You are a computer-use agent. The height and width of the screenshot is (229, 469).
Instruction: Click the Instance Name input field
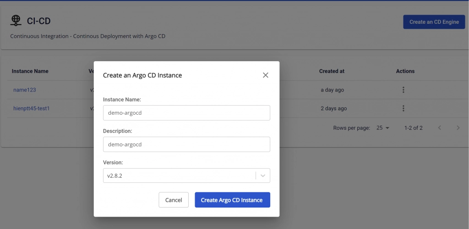pos(186,113)
